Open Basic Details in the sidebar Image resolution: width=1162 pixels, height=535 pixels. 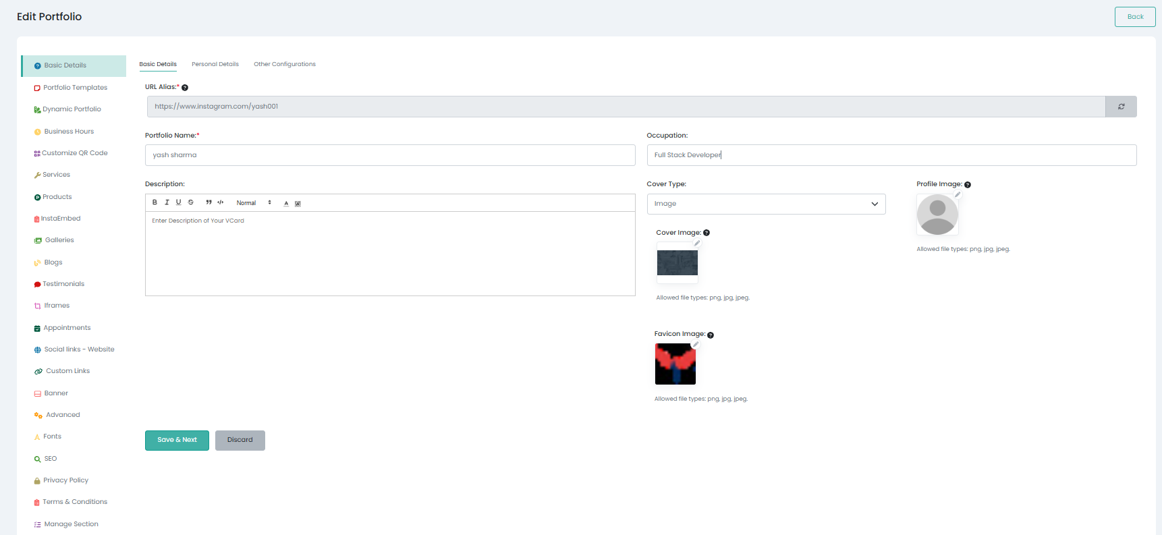coord(74,65)
